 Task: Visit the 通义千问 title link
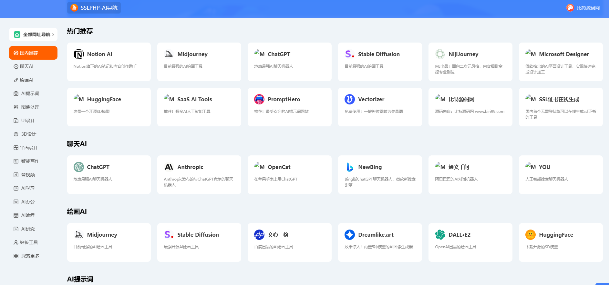point(459,167)
